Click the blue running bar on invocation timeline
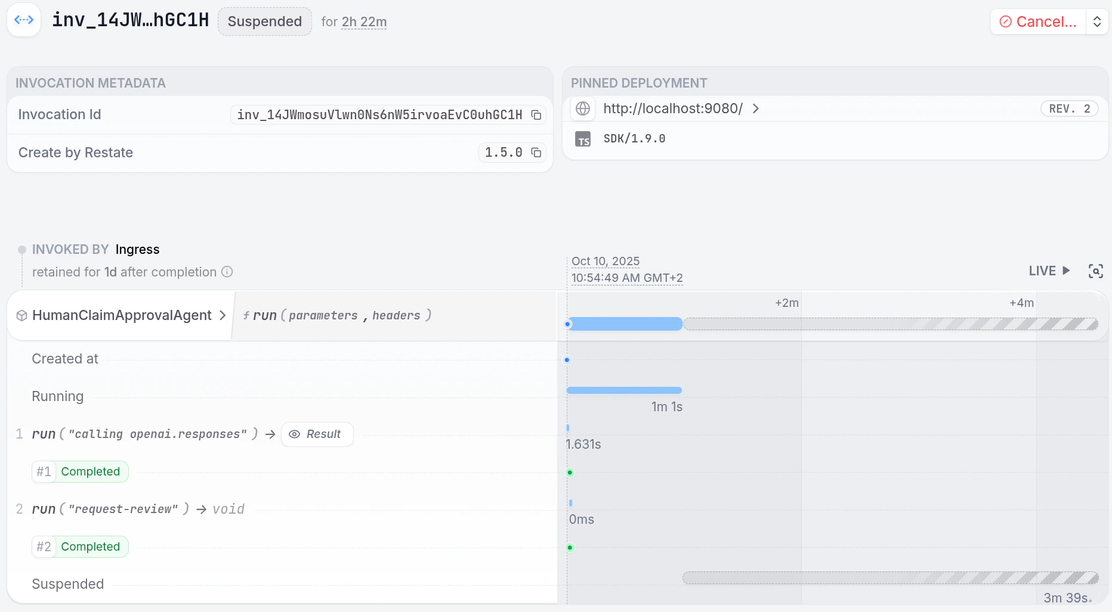Screen dimensions: 1112x612 [x=625, y=324]
